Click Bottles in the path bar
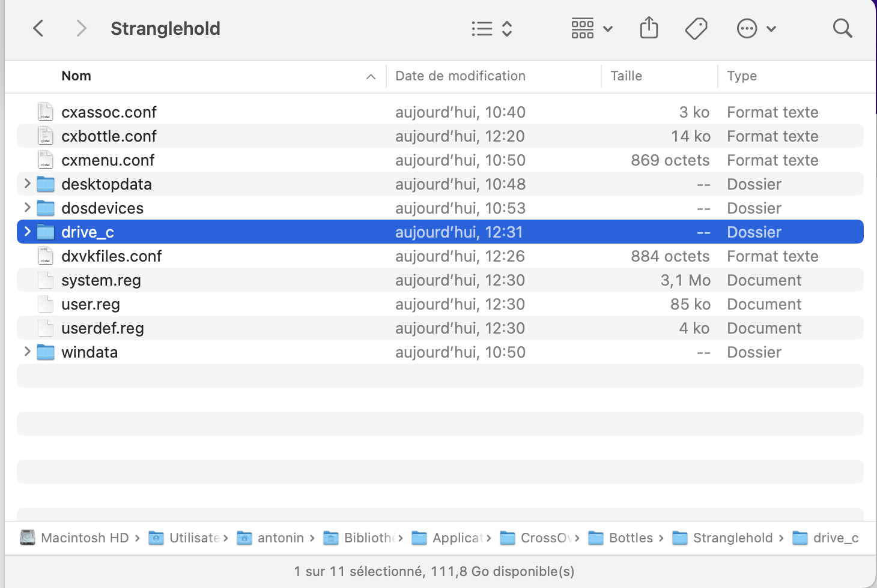The image size is (877, 588). point(621,538)
